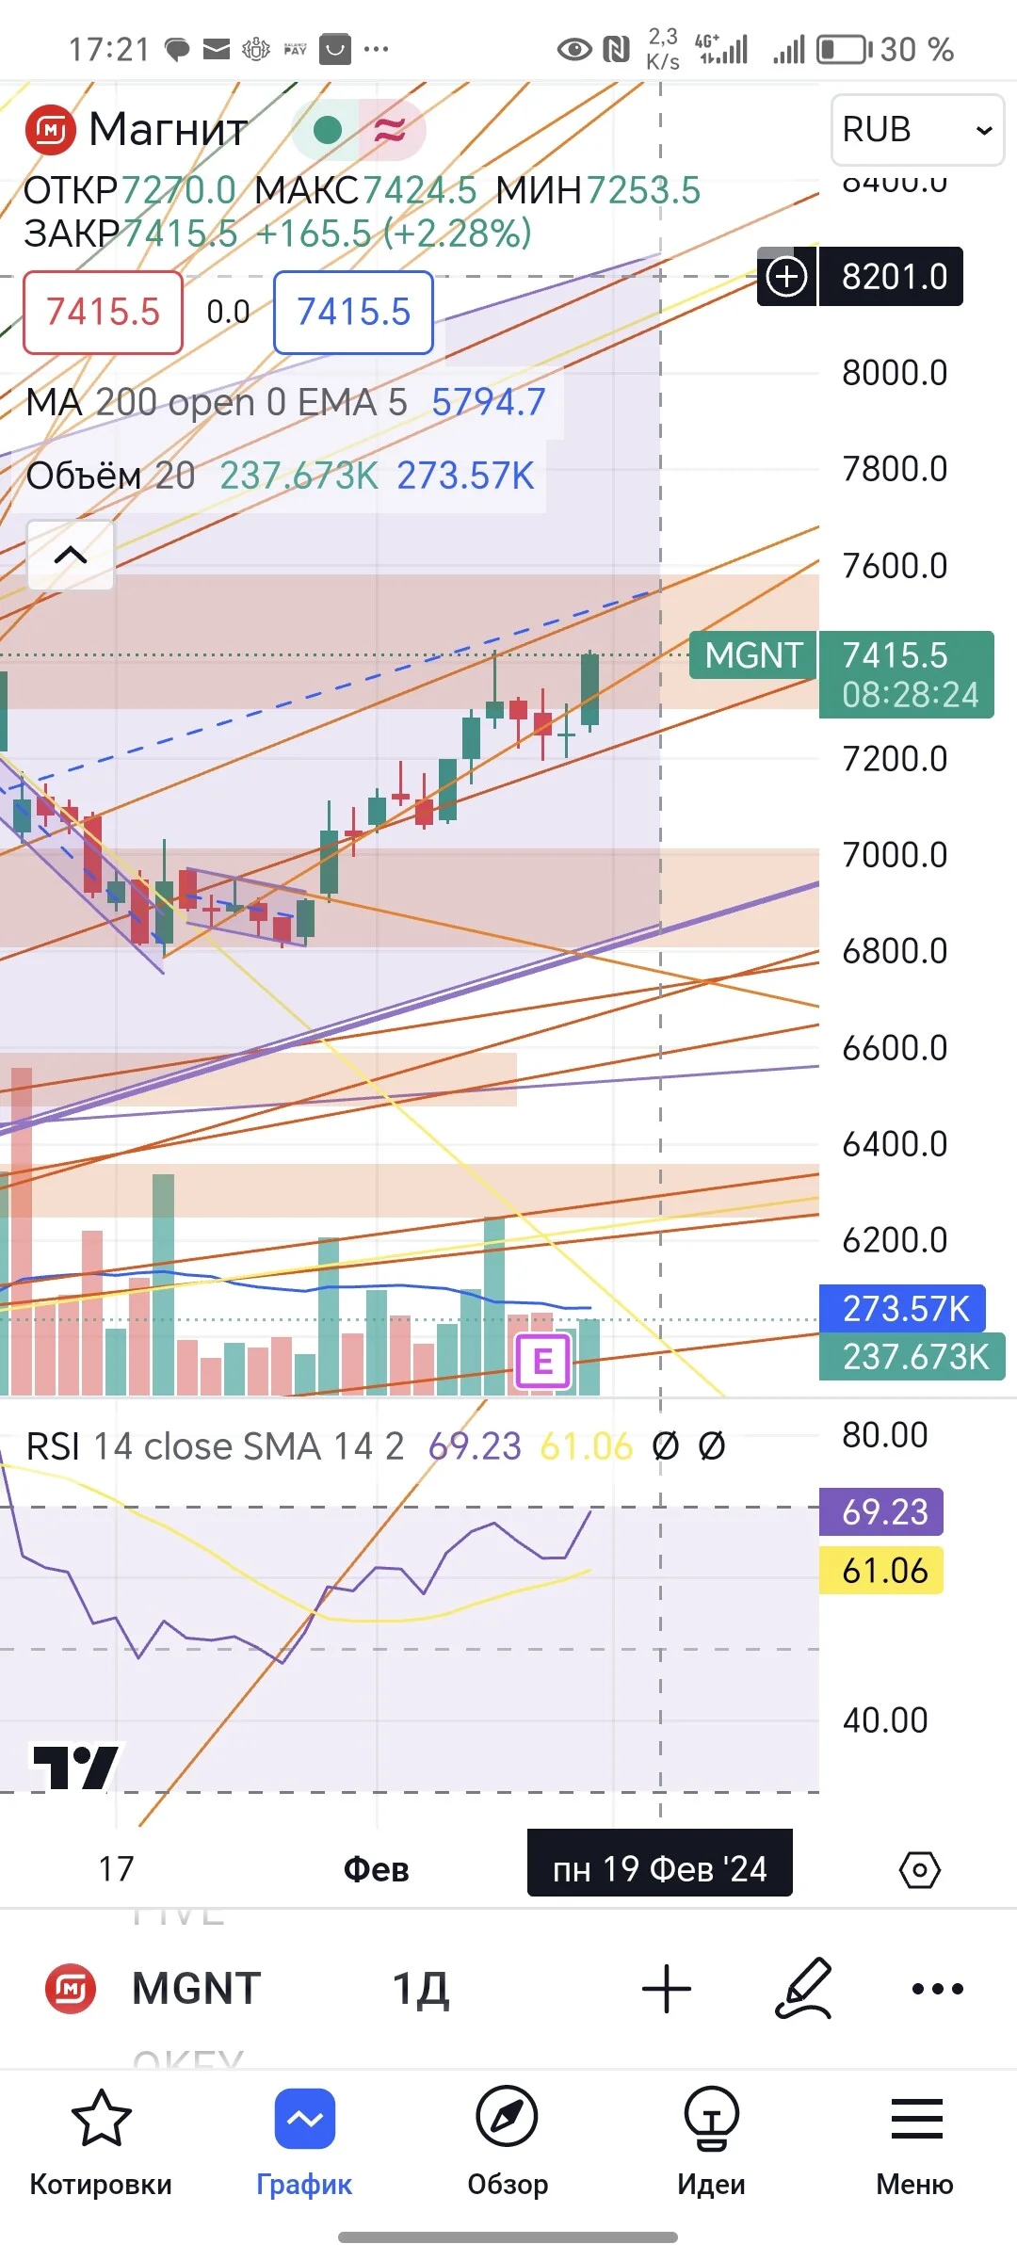This screenshot has height=2260, width=1017.
Task: Tap the battery status icon
Action: pos(844,49)
